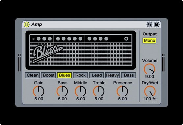Click the Treble knob
The height and width of the screenshot is (125, 183).
tap(99, 91)
